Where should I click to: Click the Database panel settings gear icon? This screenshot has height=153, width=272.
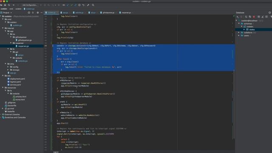pos(269,13)
